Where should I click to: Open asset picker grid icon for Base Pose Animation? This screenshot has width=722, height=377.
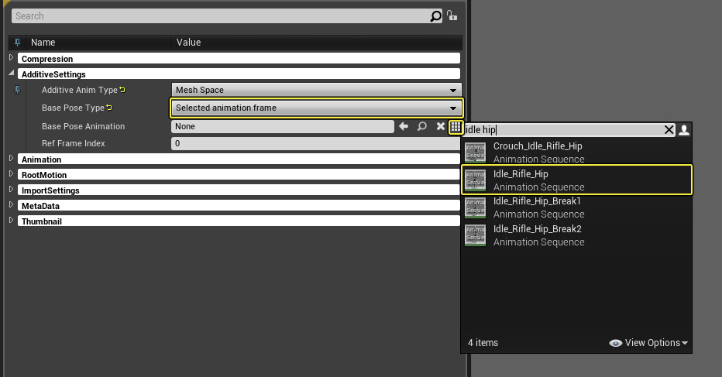(x=456, y=127)
